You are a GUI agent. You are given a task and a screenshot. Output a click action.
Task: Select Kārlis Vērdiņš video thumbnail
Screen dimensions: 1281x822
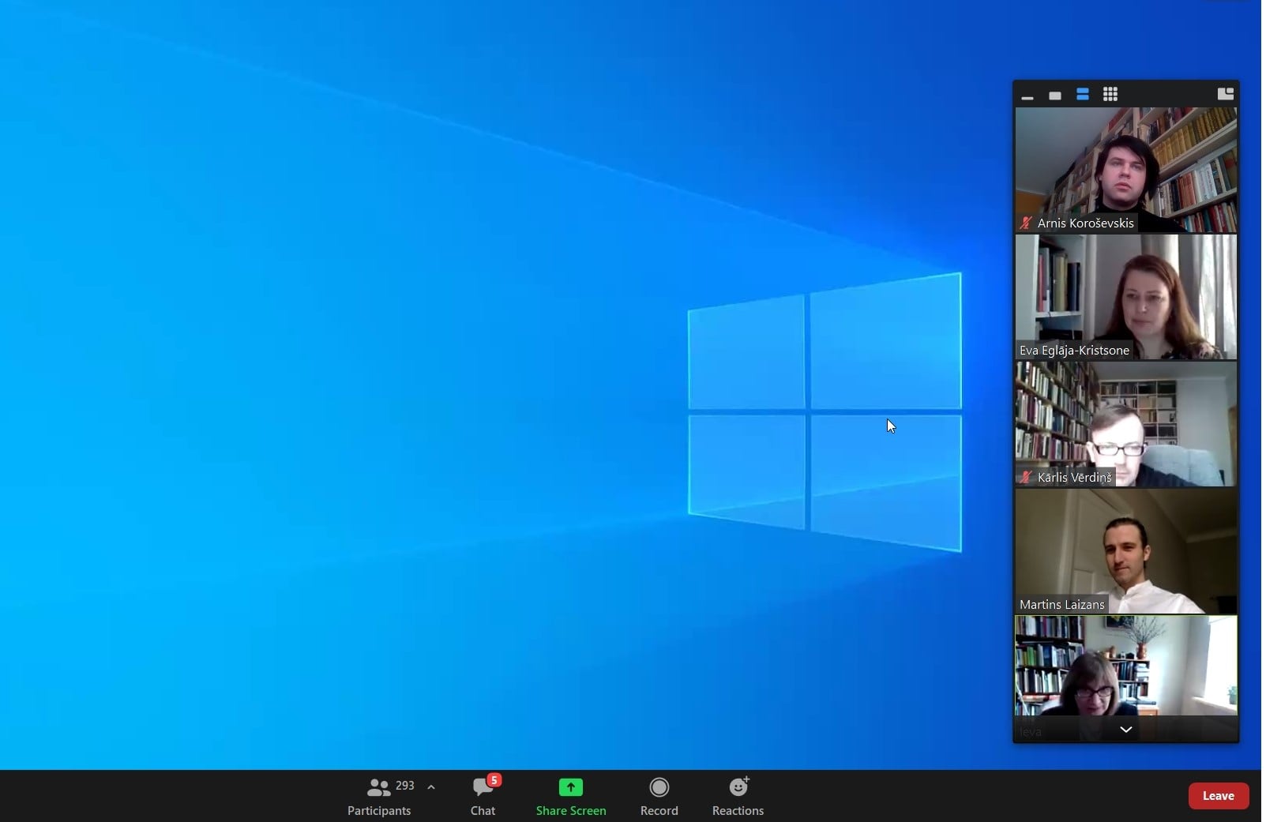(1126, 424)
